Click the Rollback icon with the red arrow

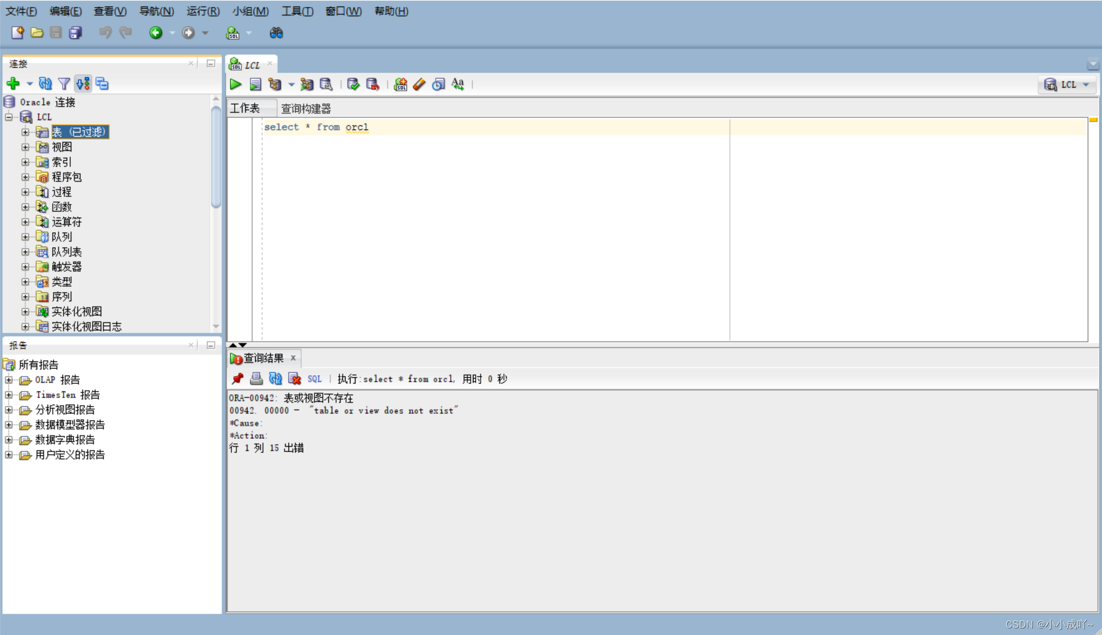(373, 84)
